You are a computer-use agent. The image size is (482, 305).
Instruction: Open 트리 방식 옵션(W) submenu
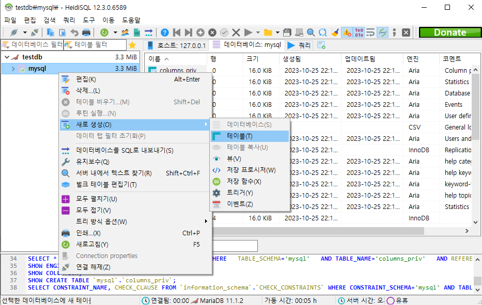tap(135, 222)
